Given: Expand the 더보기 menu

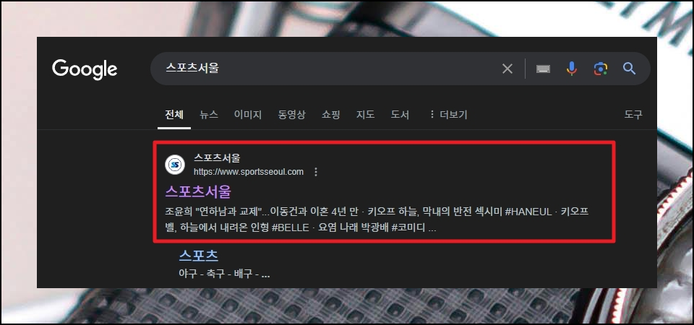Looking at the screenshot, I should click(x=448, y=115).
